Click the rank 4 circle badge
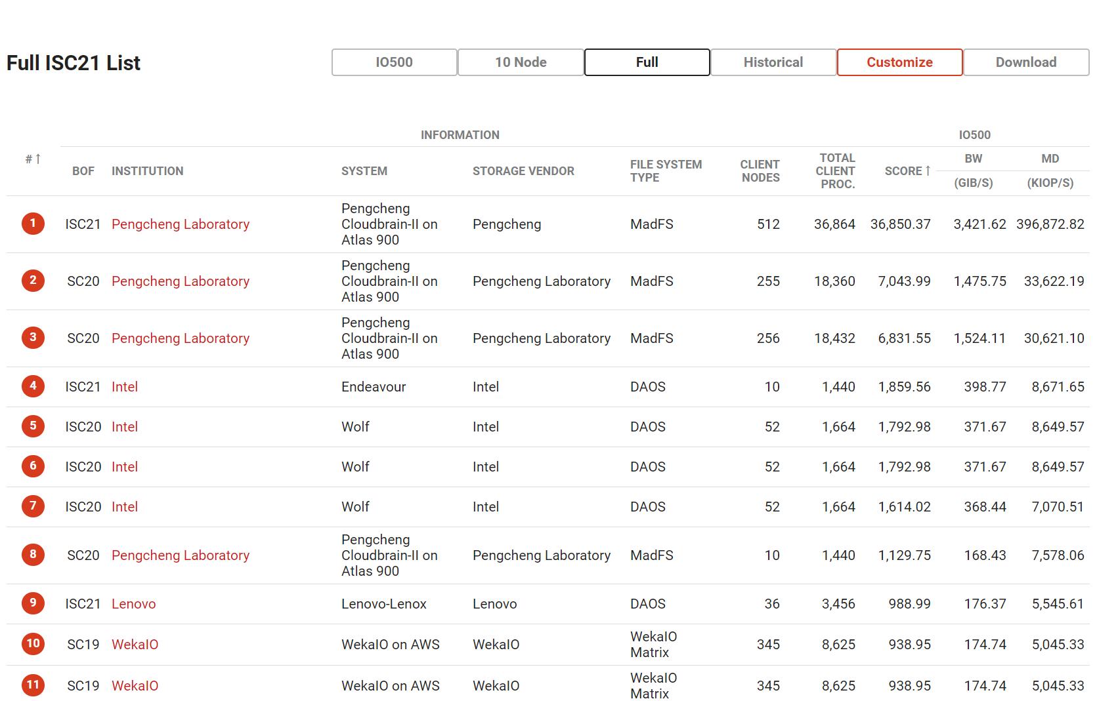The image size is (1097, 701). 33,386
